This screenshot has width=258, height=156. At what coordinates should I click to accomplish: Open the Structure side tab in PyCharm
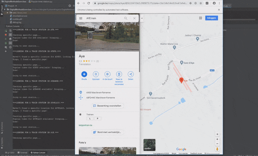click(2, 128)
